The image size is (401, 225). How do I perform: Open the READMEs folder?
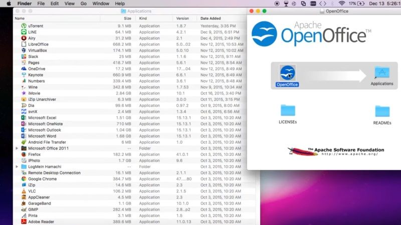tap(382, 111)
